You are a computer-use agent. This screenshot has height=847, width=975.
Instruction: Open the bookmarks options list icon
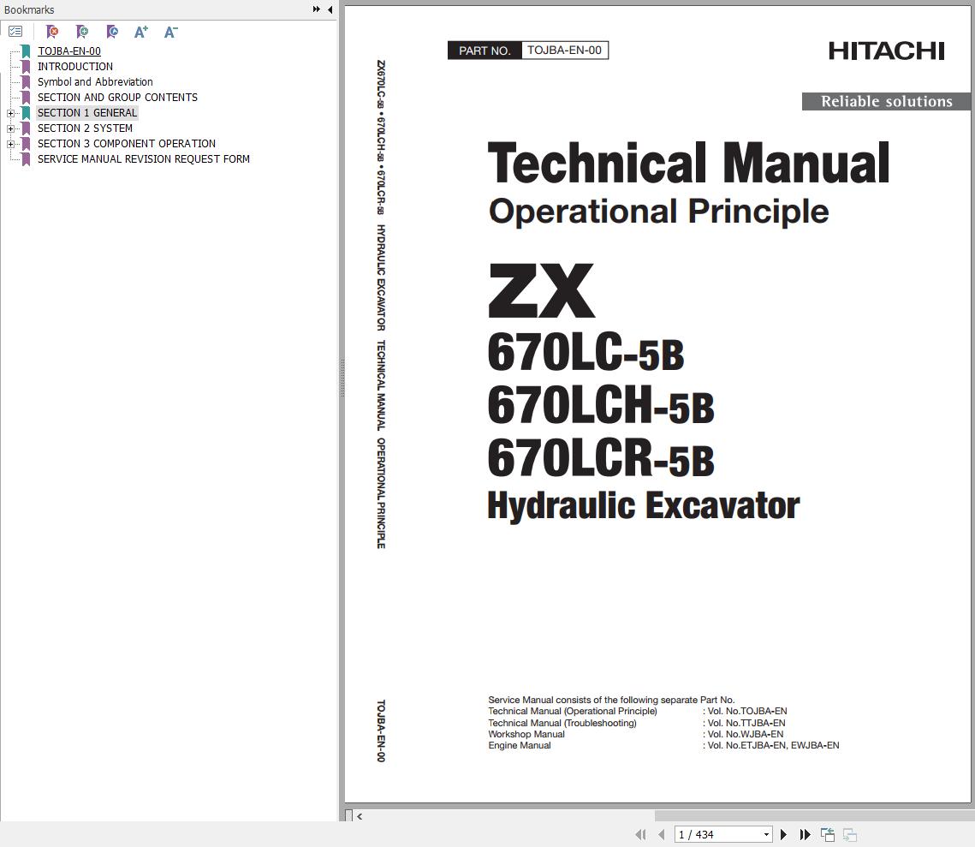click(x=15, y=31)
